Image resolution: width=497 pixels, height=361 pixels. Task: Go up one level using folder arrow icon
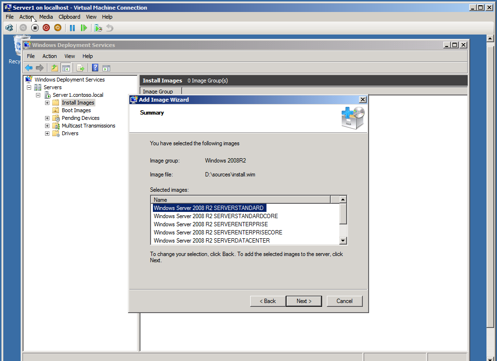click(55, 68)
